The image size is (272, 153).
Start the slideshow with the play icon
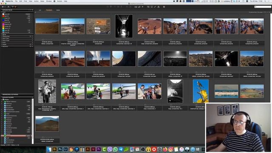(x=143, y=7)
